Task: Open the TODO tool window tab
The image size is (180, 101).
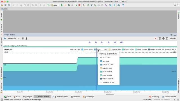Action: (x=17, y=97)
